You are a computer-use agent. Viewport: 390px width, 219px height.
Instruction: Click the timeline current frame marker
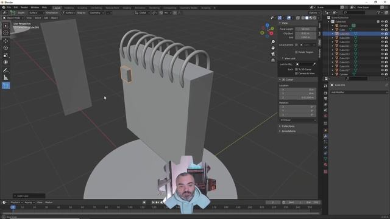(x=13, y=207)
